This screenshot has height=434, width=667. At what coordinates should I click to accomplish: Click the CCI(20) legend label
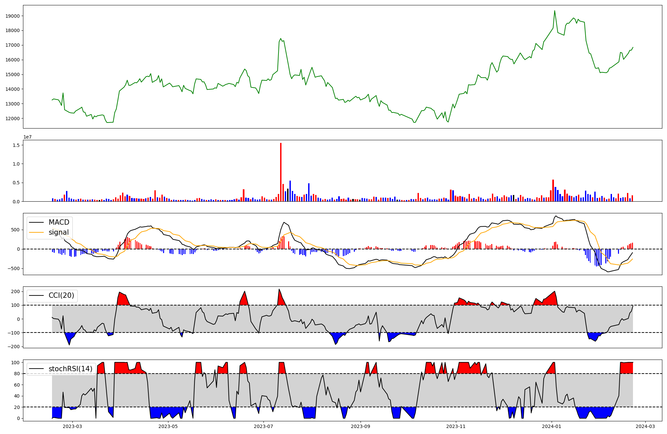[61, 296]
